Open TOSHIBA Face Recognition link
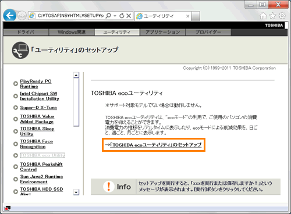Screen dimensions: 291x214 click(x=37, y=144)
